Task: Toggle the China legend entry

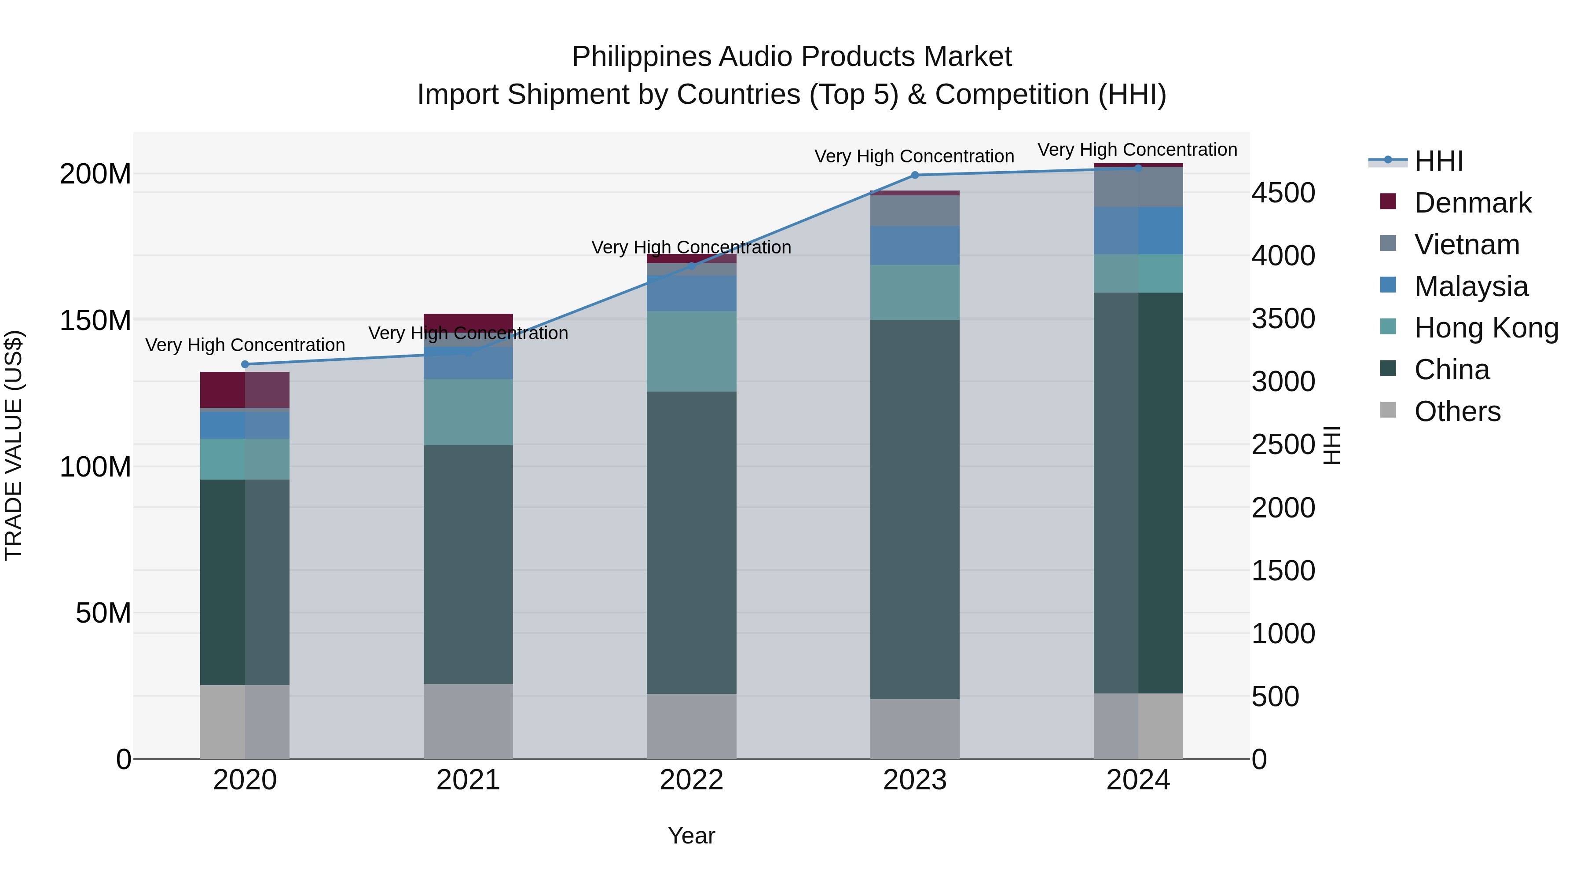Action: point(1435,370)
